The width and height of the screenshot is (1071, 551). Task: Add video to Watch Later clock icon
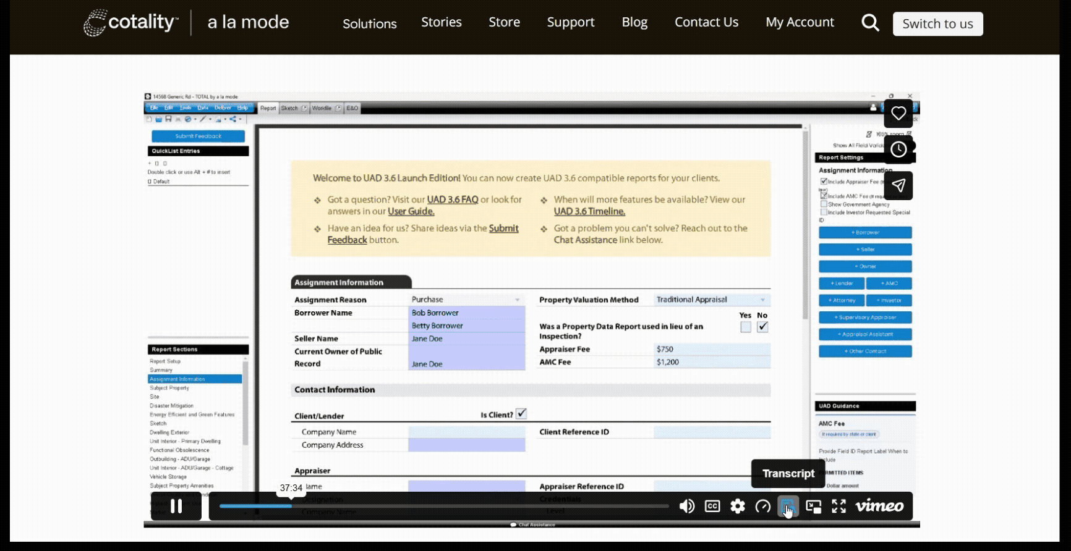(x=898, y=149)
